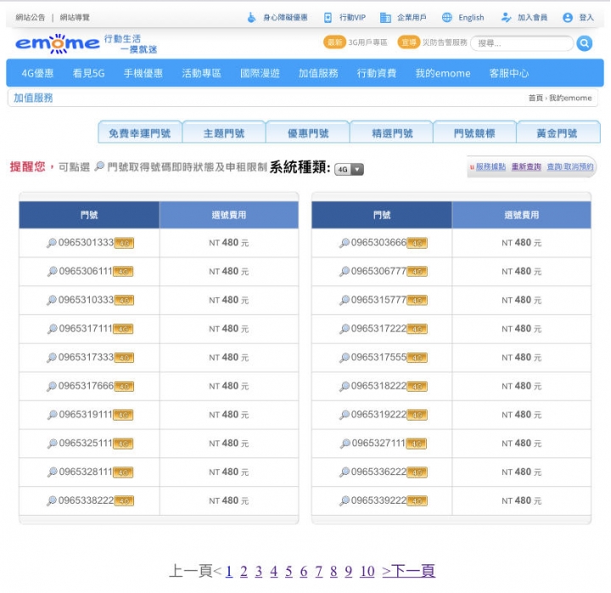Click magnifier icon beside 0965310333
611x593 pixels.
[x=52, y=300]
